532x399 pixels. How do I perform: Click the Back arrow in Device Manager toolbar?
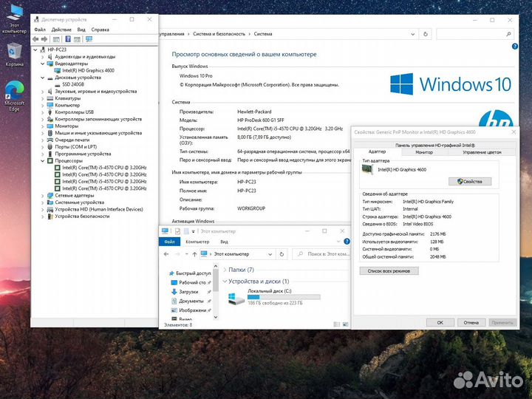point(35,39)
